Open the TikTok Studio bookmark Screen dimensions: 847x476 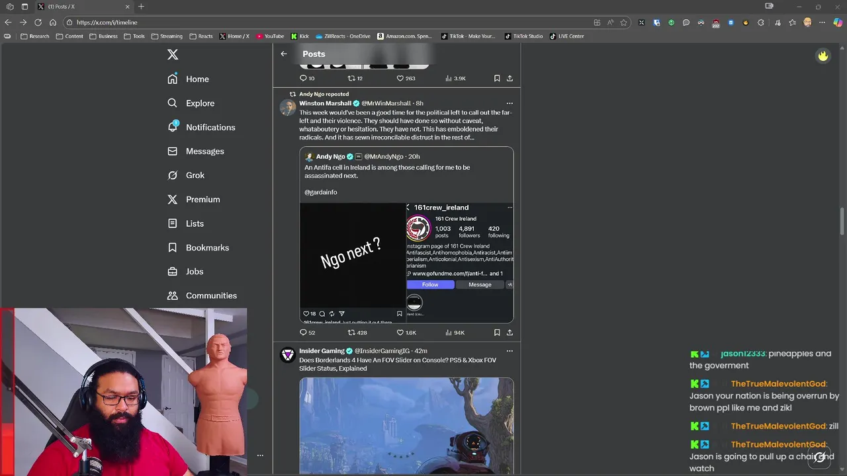click(x=523, y=36)
